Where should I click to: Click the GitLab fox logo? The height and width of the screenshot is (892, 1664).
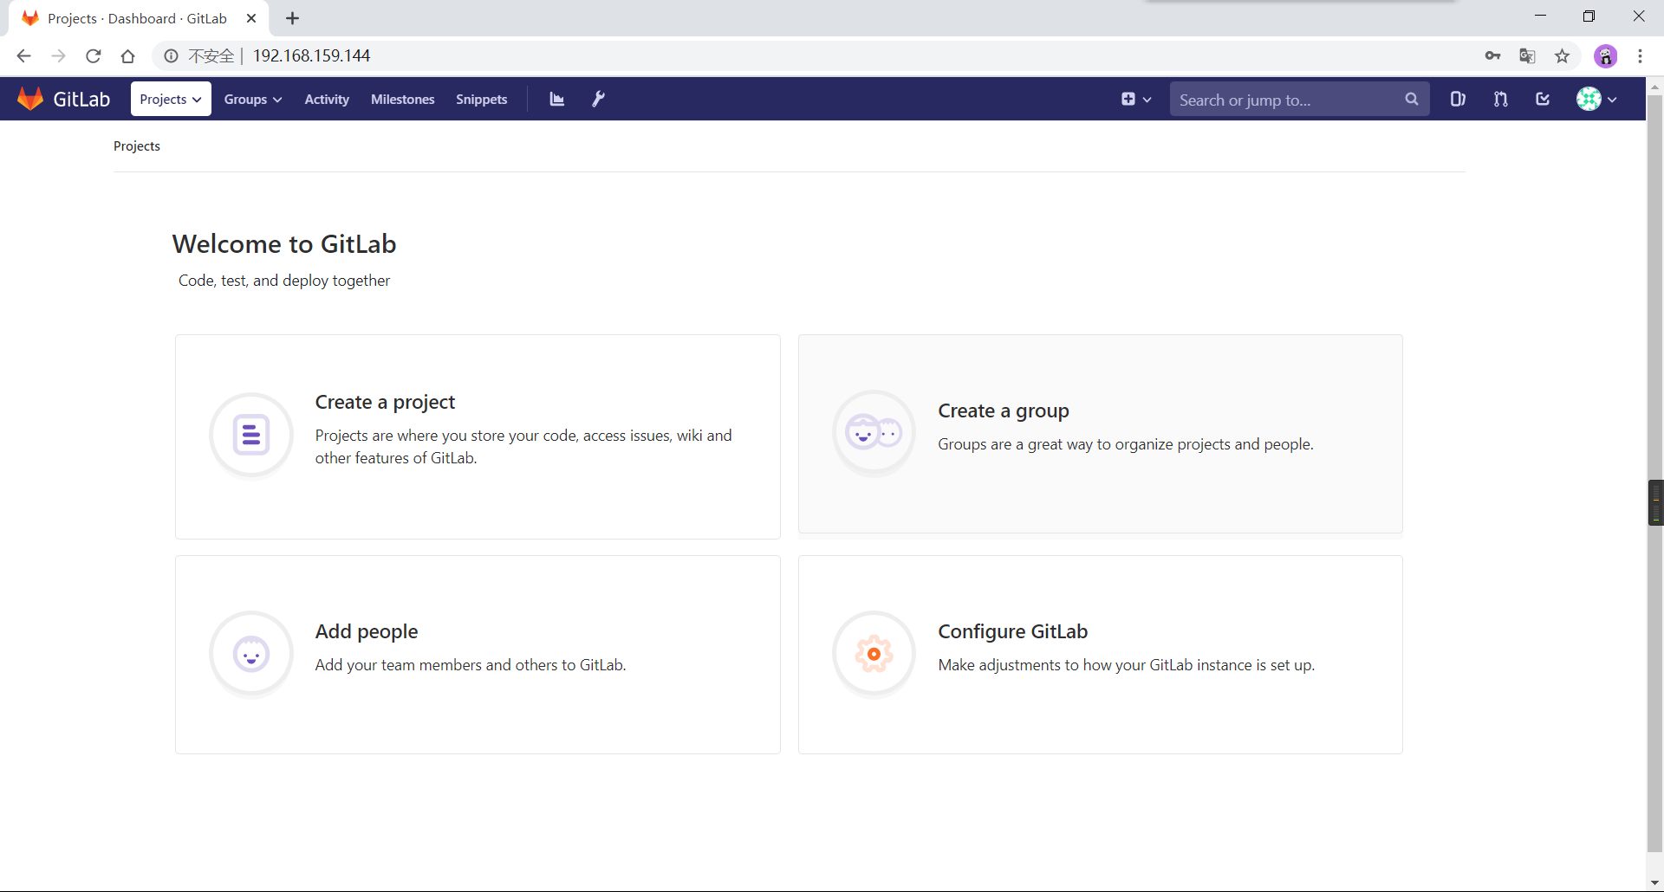point(30,99)
